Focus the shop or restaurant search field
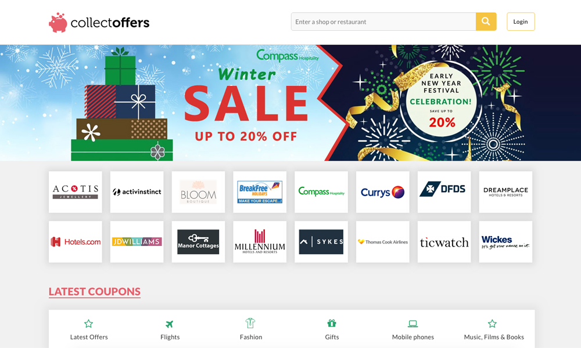Image resolution: width=581 pixels, height=348 pixels. [383, 21]
